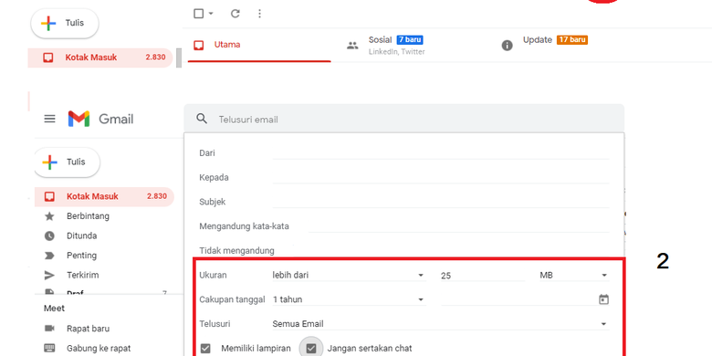Viewport: 712px width, 356px height.
Task: Open the '1 tahun' date range dropdown
Action: (349, 299)
